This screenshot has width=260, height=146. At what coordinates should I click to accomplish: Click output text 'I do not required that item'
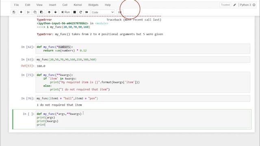(59, 105)
